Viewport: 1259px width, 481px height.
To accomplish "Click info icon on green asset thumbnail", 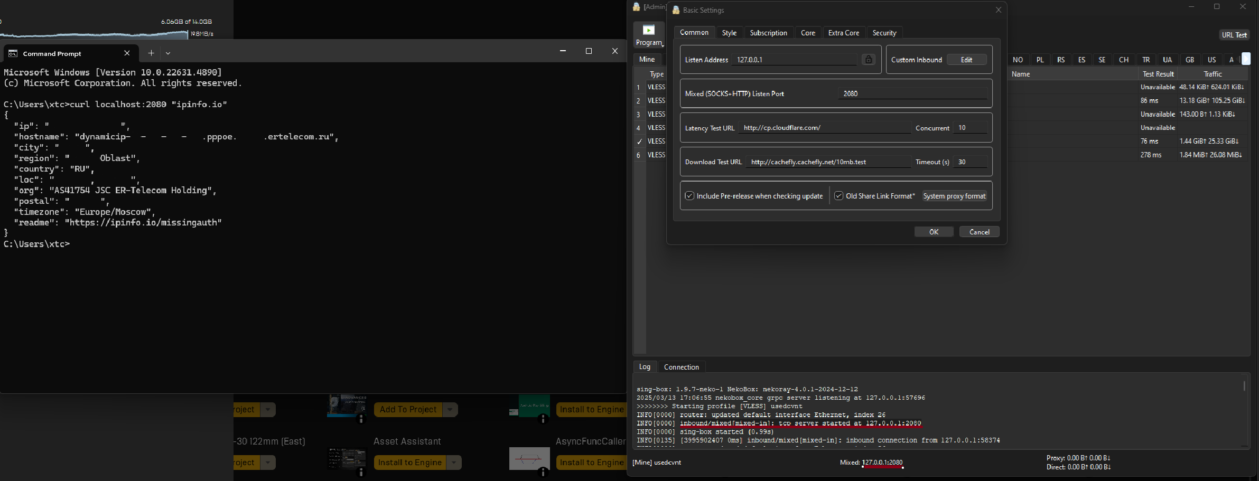I will coord(543,419).
